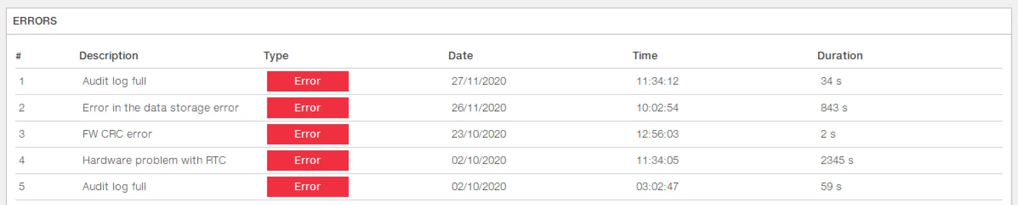Click the time 10:02:54
The image size is (1018, 205).
pos(657,108)
